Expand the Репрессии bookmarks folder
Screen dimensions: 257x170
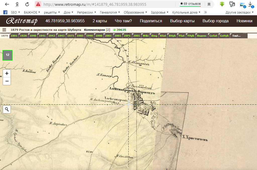click(x=86, y=13)
